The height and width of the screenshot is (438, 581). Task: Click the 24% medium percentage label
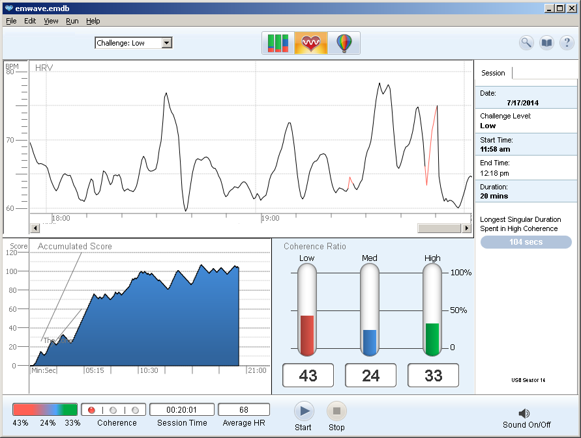tap(48, 423)
